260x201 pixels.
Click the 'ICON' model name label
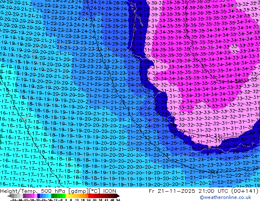(109, 191)
